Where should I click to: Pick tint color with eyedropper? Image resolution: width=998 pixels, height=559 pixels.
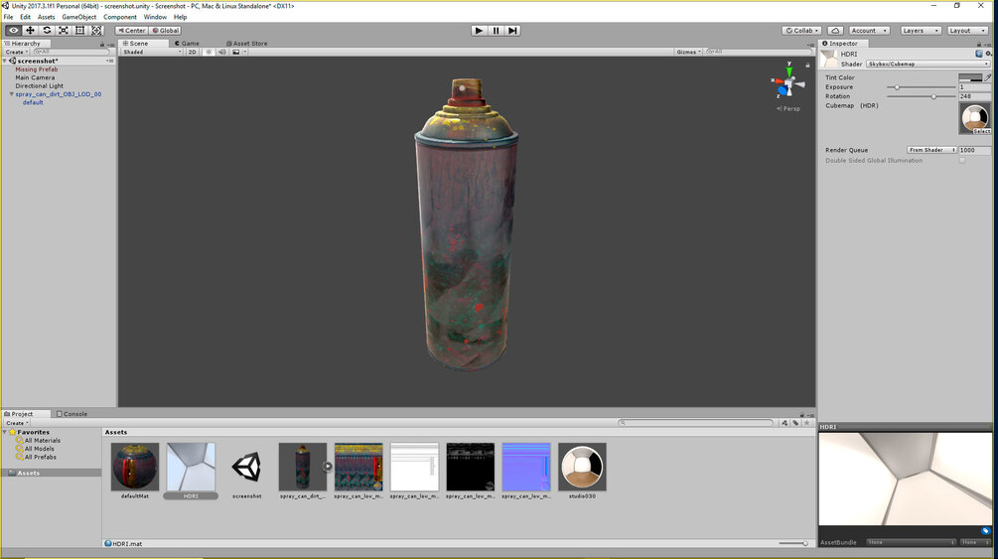(x=988, y=77)
